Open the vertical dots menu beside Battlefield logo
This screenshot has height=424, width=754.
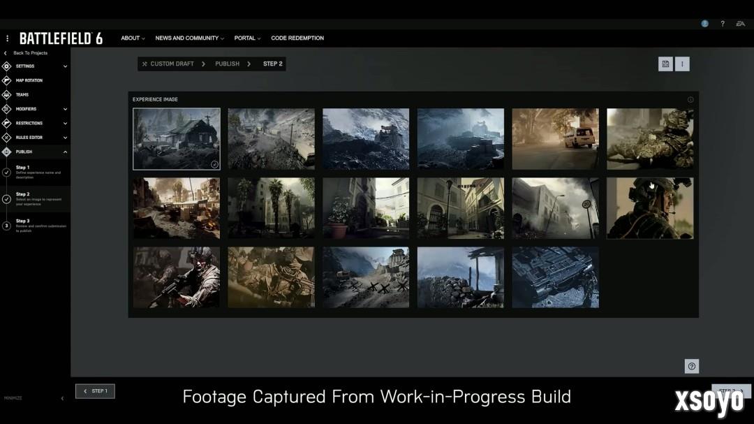(8, 38)
